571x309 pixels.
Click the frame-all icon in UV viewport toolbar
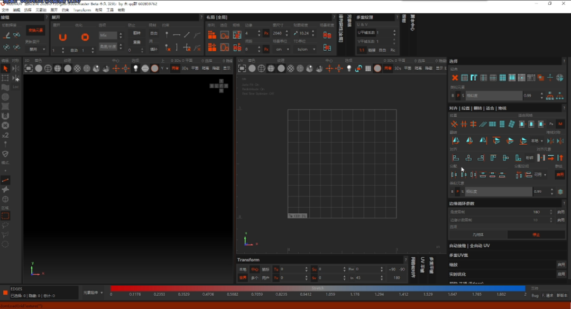pos(242,69)
